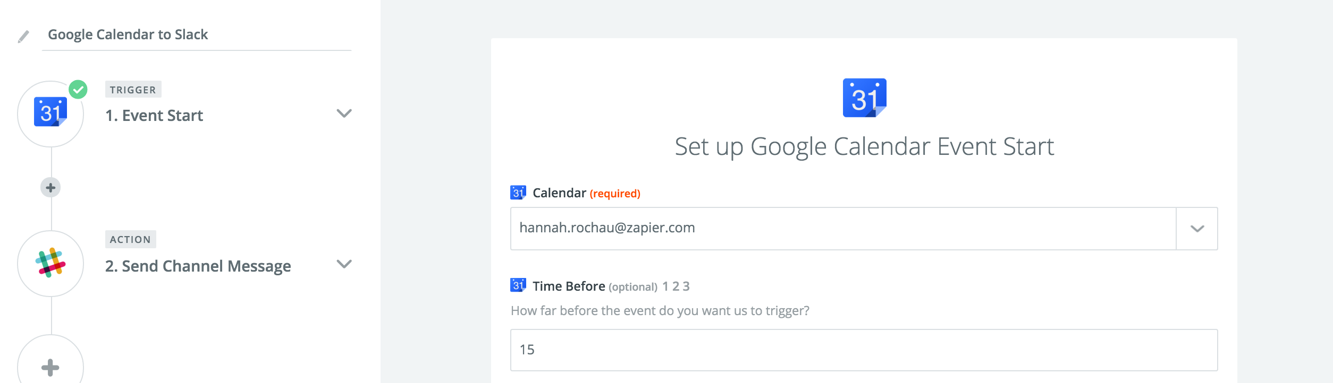Image resolution: width=1333 pixels, height=383 pixels.
Task: Click the green checkmark badge on the trigger
Action: pyautogui.click(x=78, y=90)
